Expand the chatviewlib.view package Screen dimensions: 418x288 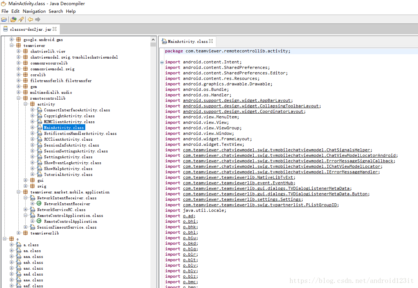(x=18, y=51)
